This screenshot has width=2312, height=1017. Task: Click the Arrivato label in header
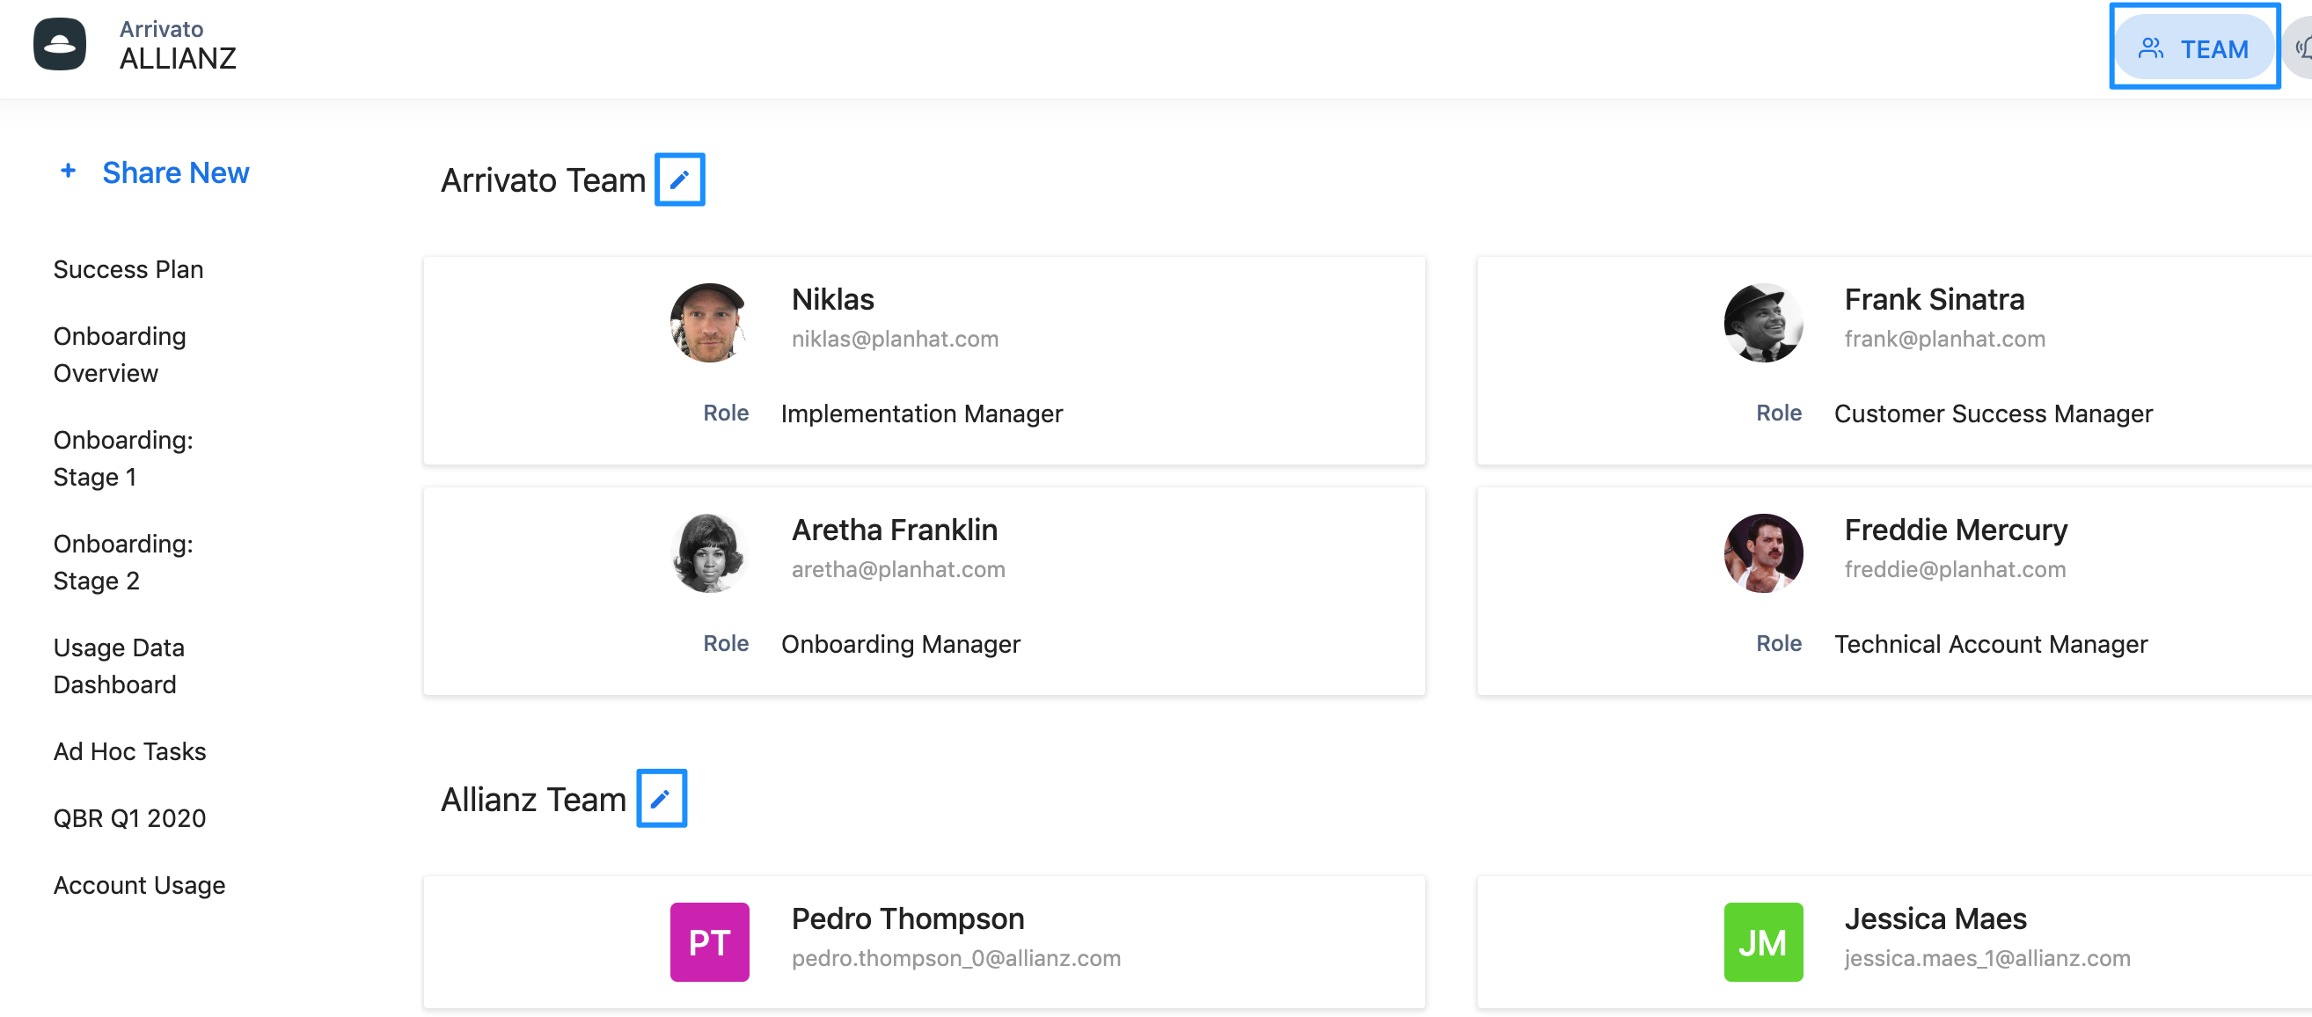click(x=162, y=29)
